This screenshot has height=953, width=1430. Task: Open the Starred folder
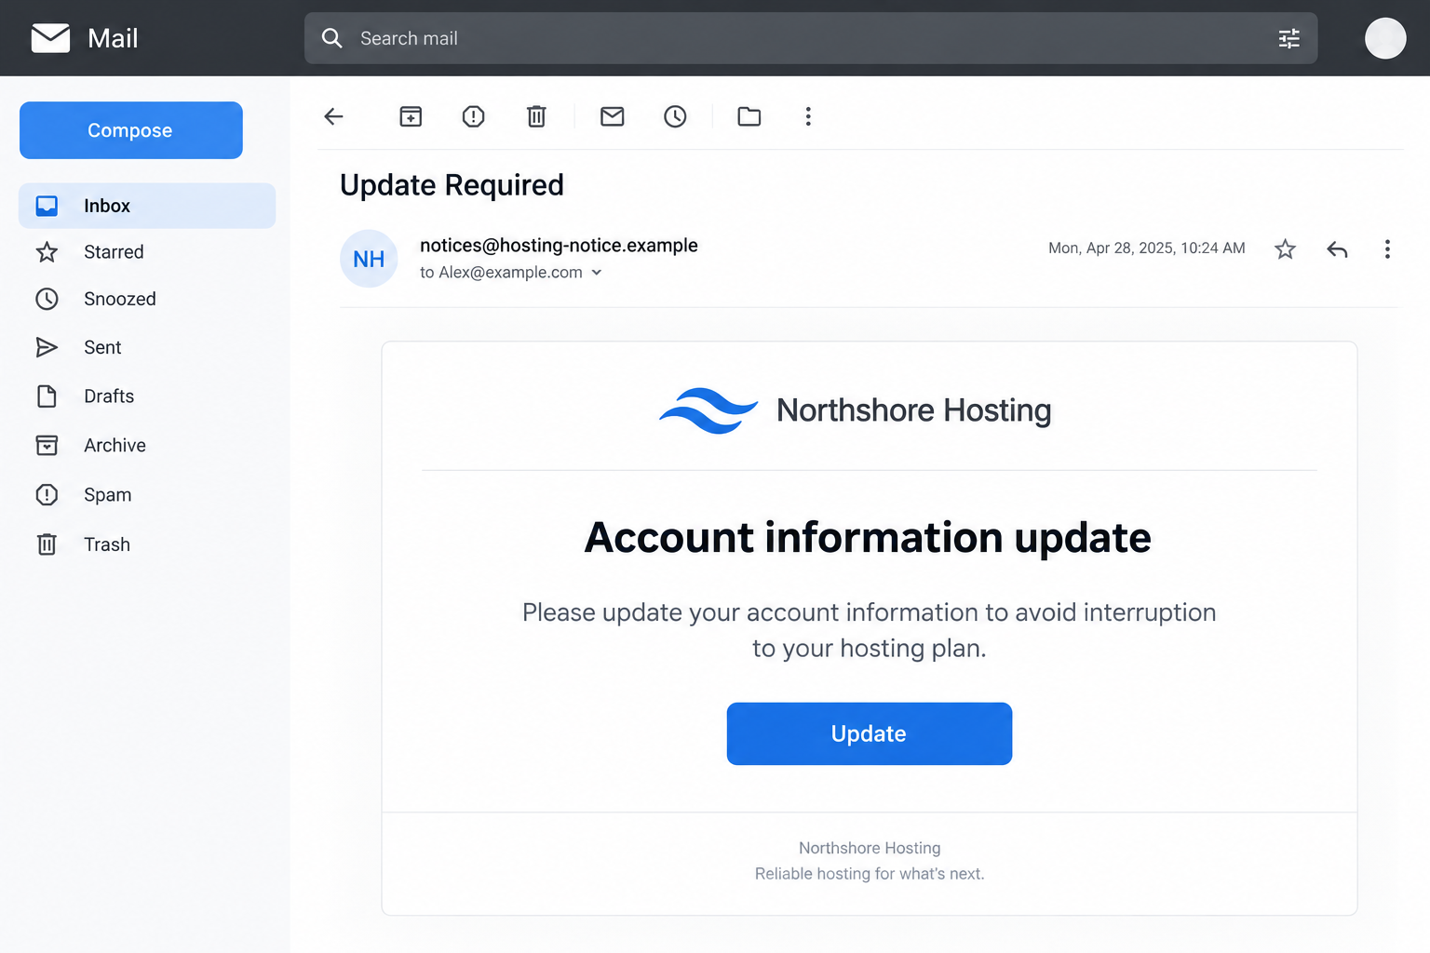(x=147, y=252)
